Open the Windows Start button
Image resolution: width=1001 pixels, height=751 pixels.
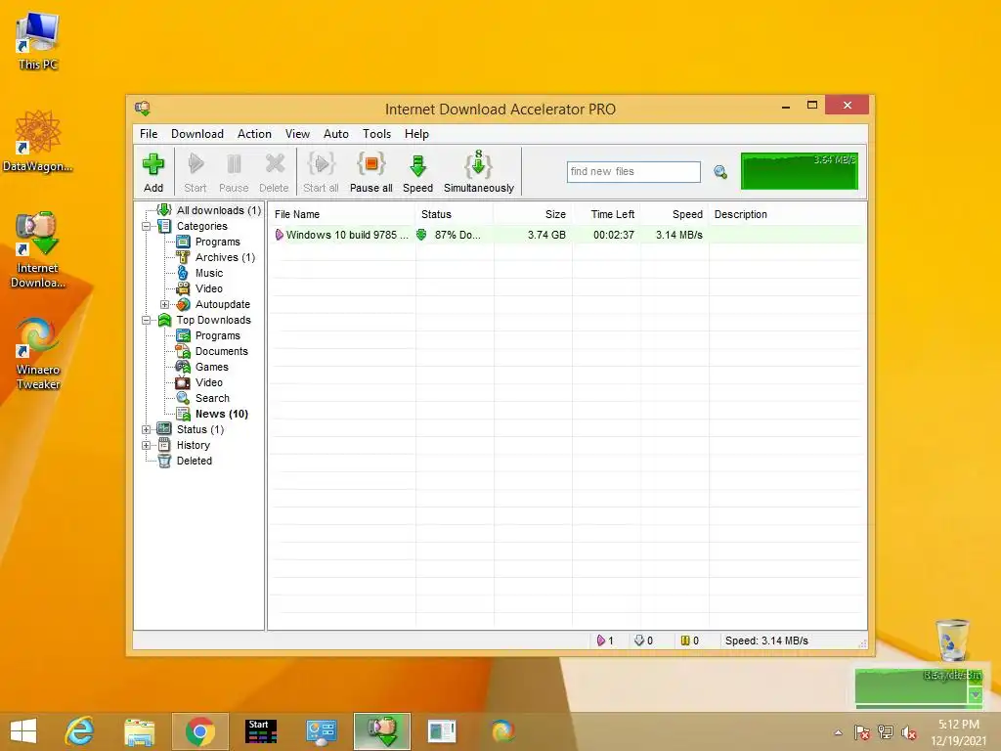23,731
